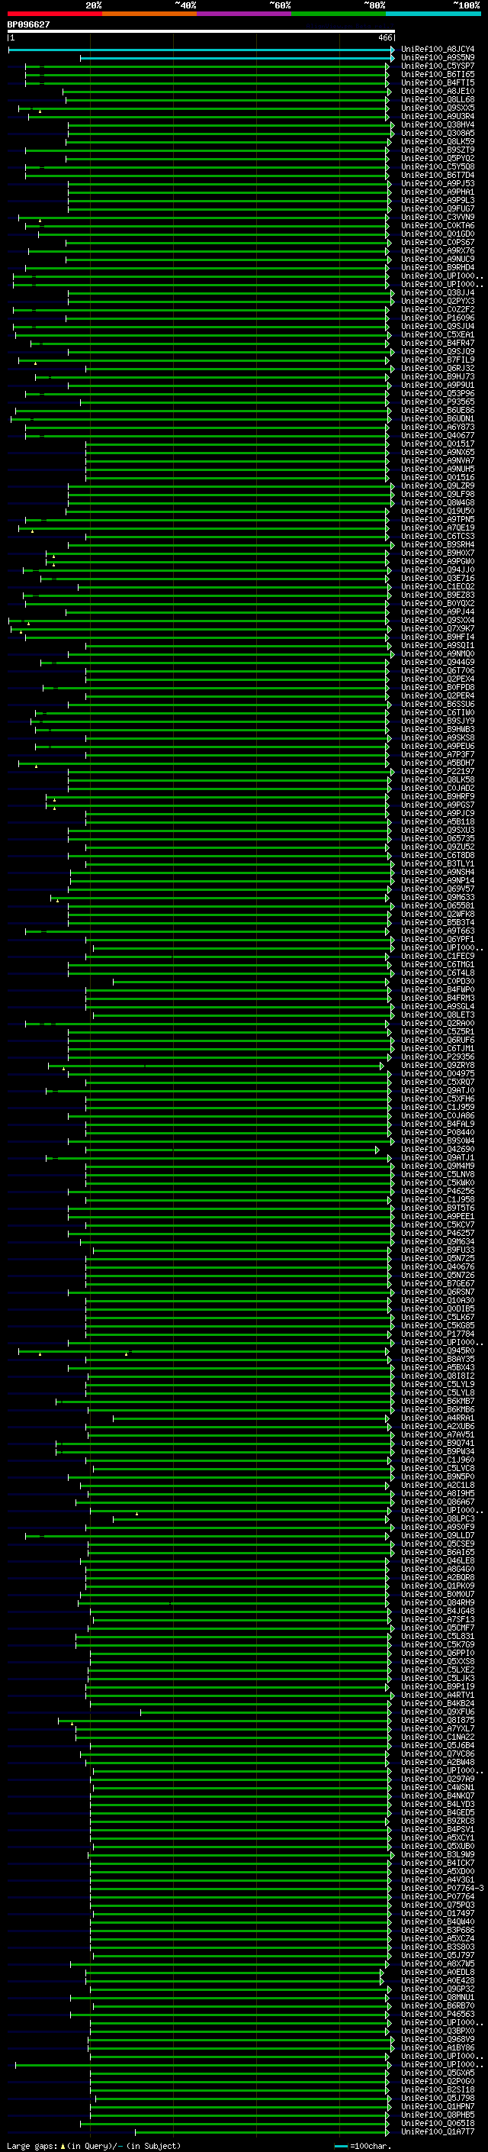The height and width of the screenshot is (2152, 488).
Task: Choose the UniRef100_P07764-3 isoform hit
Action: pos(442,1888)
